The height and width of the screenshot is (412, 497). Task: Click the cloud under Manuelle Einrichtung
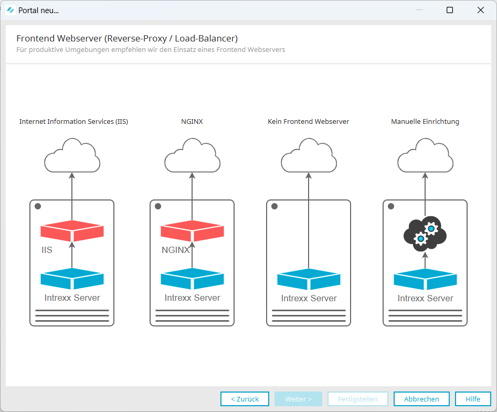[x=425, y=156]
